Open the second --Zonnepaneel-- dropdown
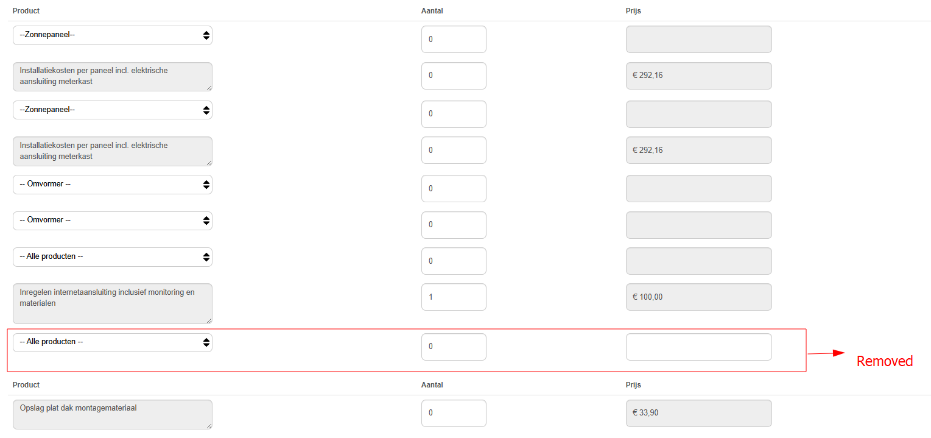 [112, 110]
